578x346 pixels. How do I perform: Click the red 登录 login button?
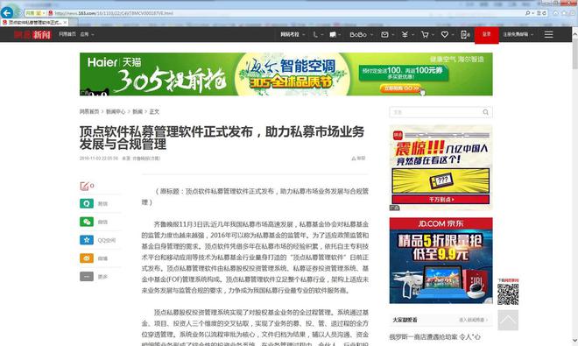[487, 35]
